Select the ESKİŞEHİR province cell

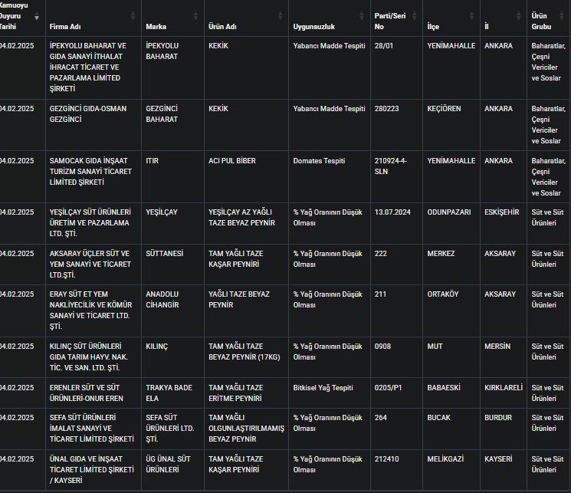point(502,212)
